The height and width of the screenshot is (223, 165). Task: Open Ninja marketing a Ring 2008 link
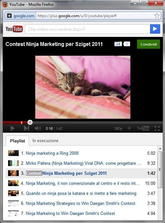point(52,153)
